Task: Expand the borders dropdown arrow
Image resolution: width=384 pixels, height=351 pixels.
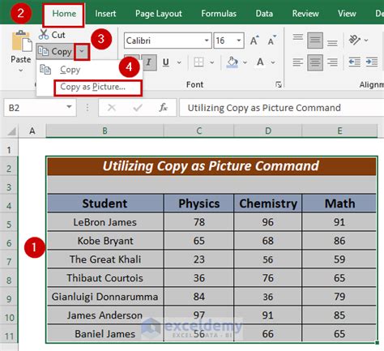Action: tap(212, 62)
